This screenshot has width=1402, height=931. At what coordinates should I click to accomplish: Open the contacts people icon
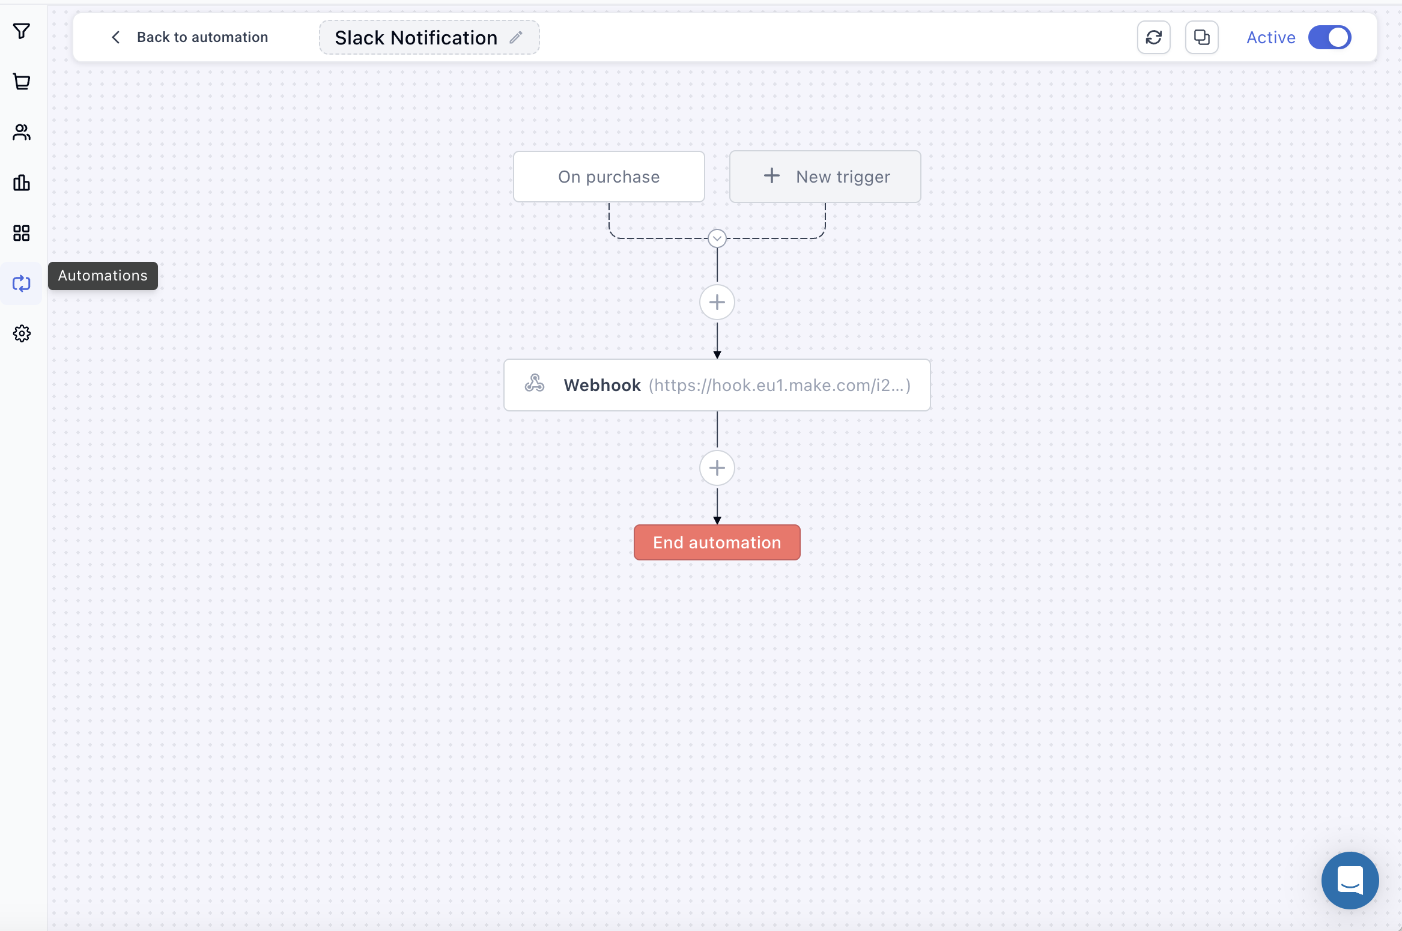(x=22, y=132)
